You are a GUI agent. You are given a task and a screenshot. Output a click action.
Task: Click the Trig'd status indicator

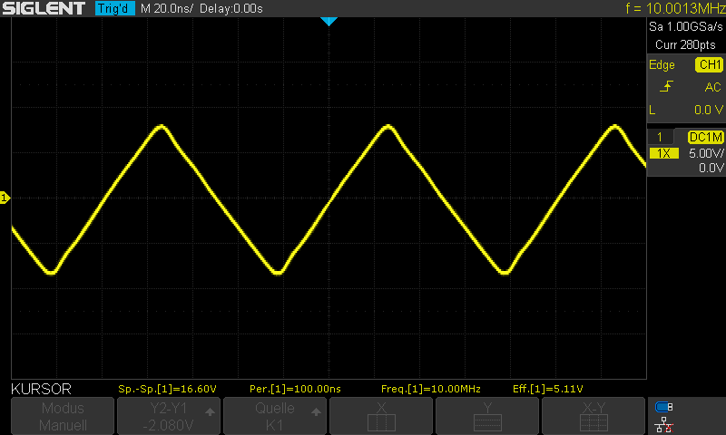tap(115, 8)
